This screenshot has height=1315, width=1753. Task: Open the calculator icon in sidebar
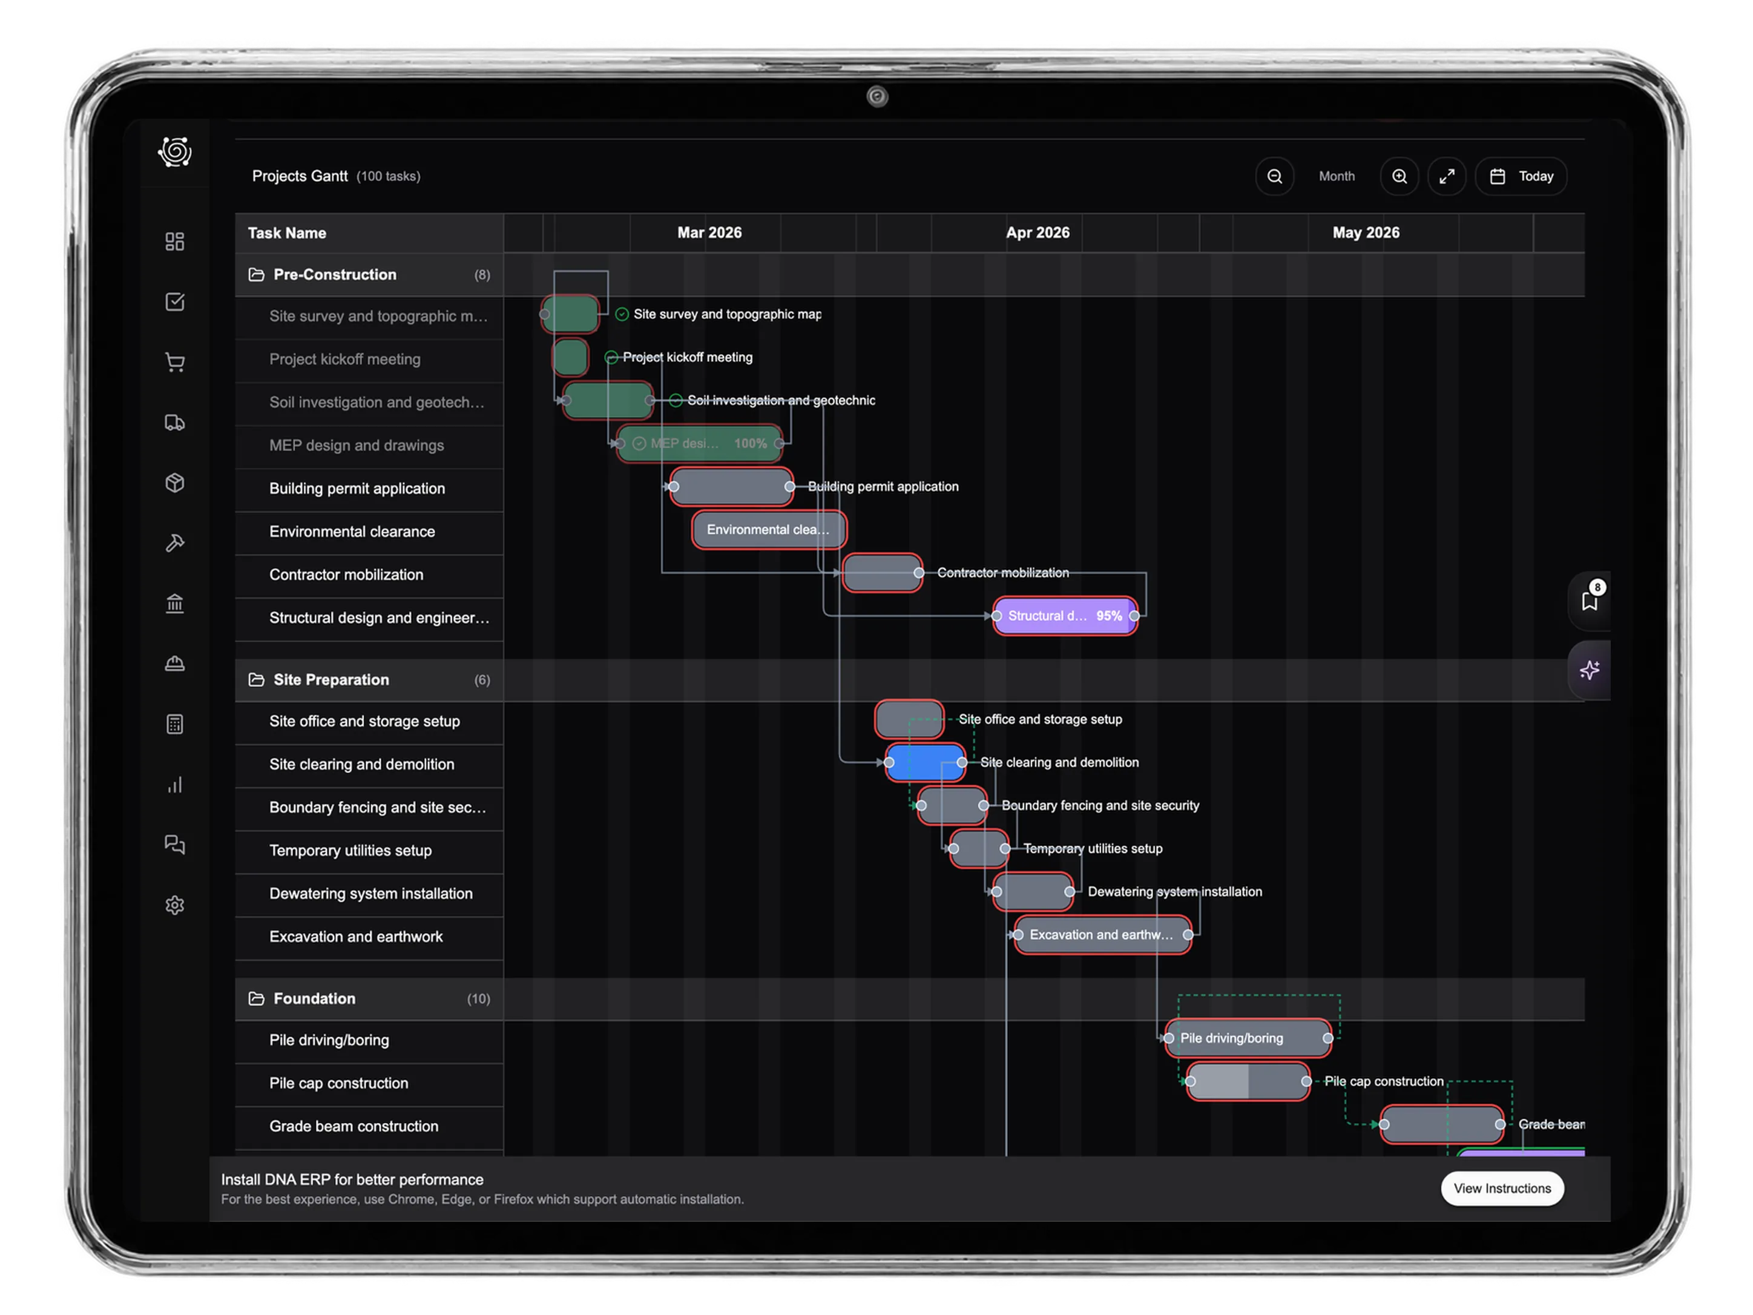click(174, 725)
